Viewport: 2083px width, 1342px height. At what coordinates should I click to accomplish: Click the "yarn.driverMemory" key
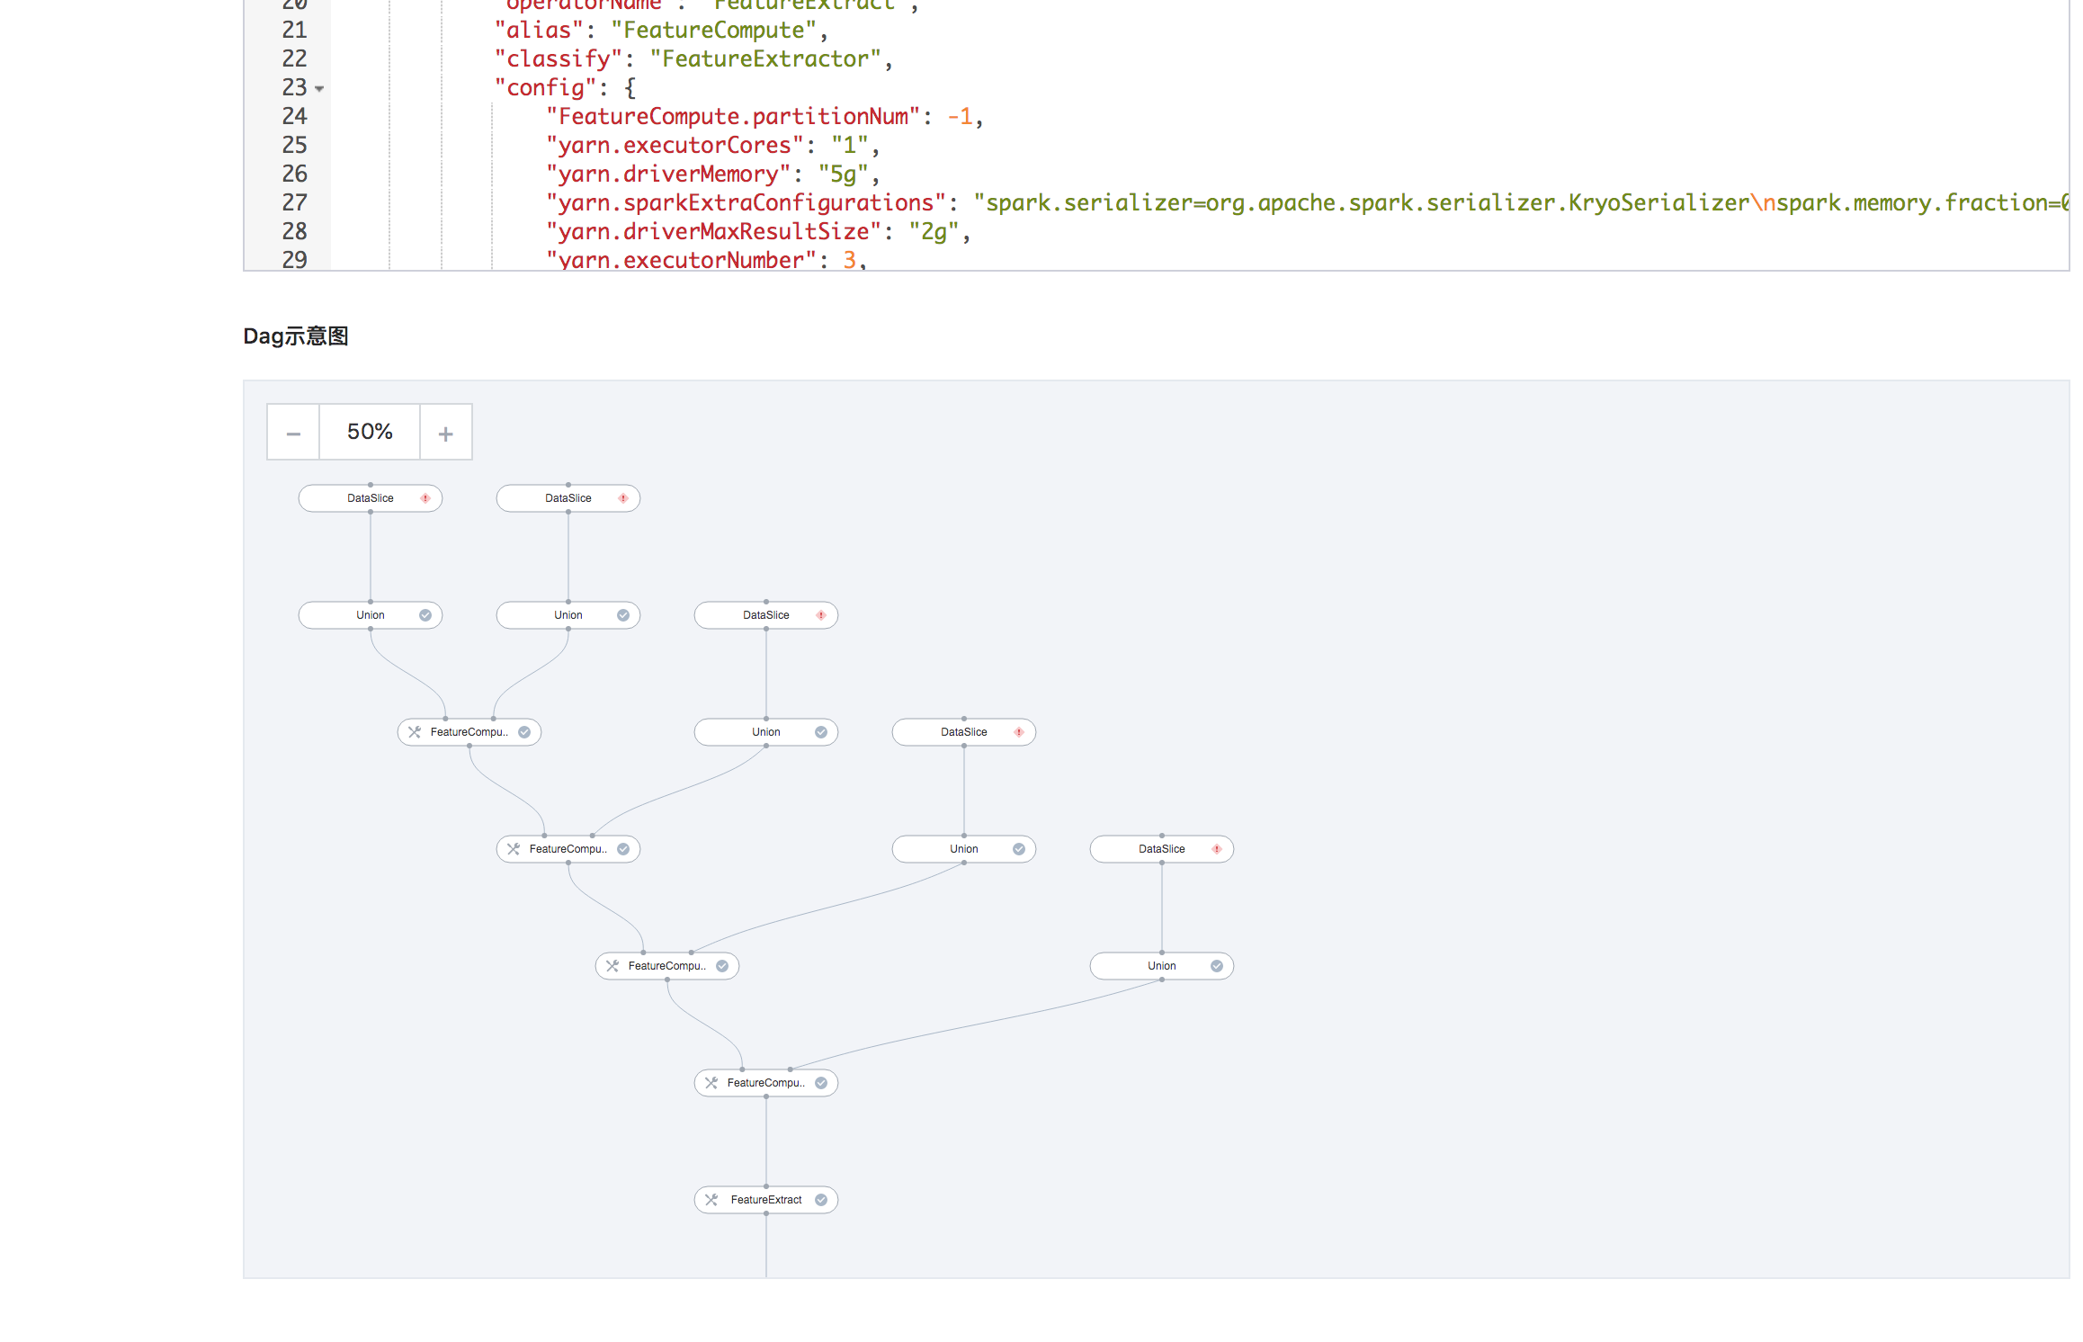[668, 174]
